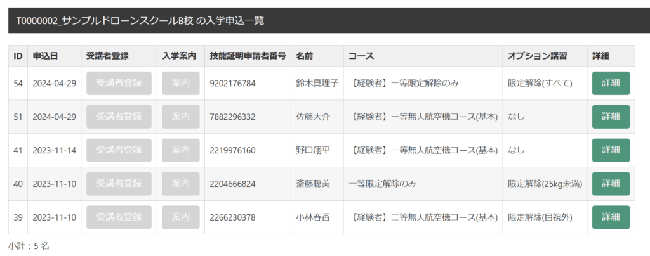Send 案内 for 野口翔平
Viewport: 650px width, 256px height.
[181, 150]
